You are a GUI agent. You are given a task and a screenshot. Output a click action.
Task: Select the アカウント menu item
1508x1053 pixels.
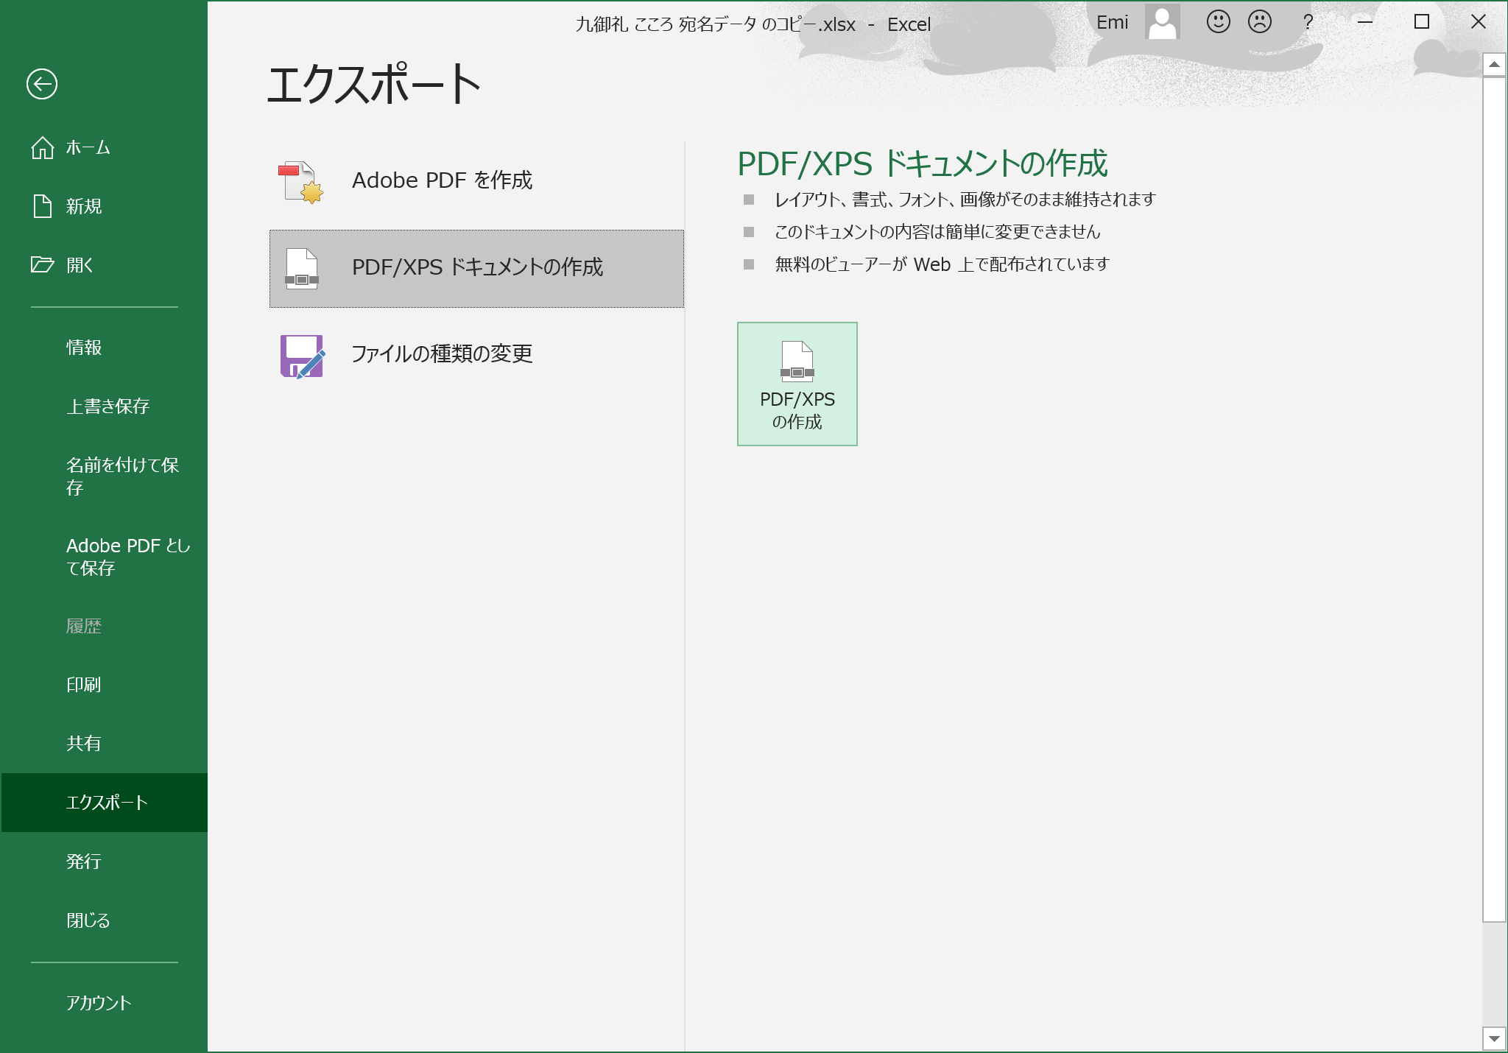click(99, 1003)
